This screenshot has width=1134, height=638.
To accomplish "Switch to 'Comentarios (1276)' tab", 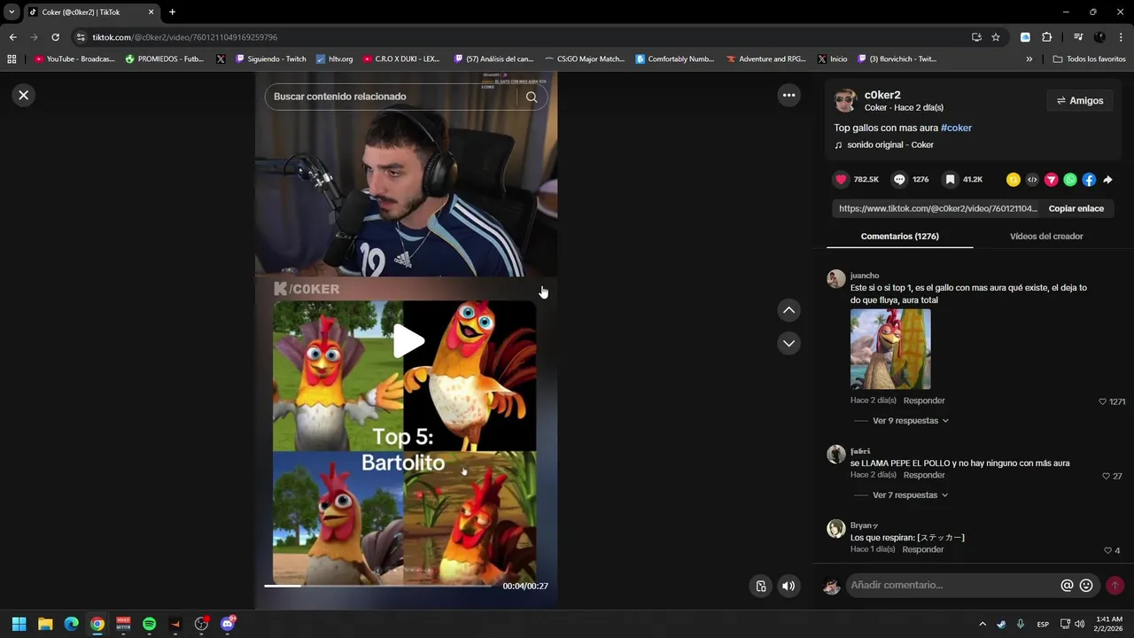I will (899, 237).
